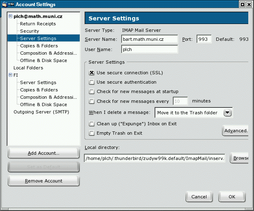Click the Thunderbird icon in the title bar
The width and height of the screenshot is (254, 211).
(5, 4)
